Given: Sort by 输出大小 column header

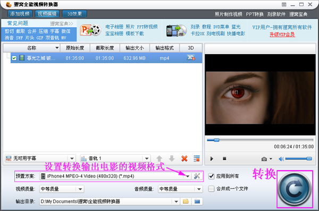Looking at the screenshot, I should click(135, 48).
